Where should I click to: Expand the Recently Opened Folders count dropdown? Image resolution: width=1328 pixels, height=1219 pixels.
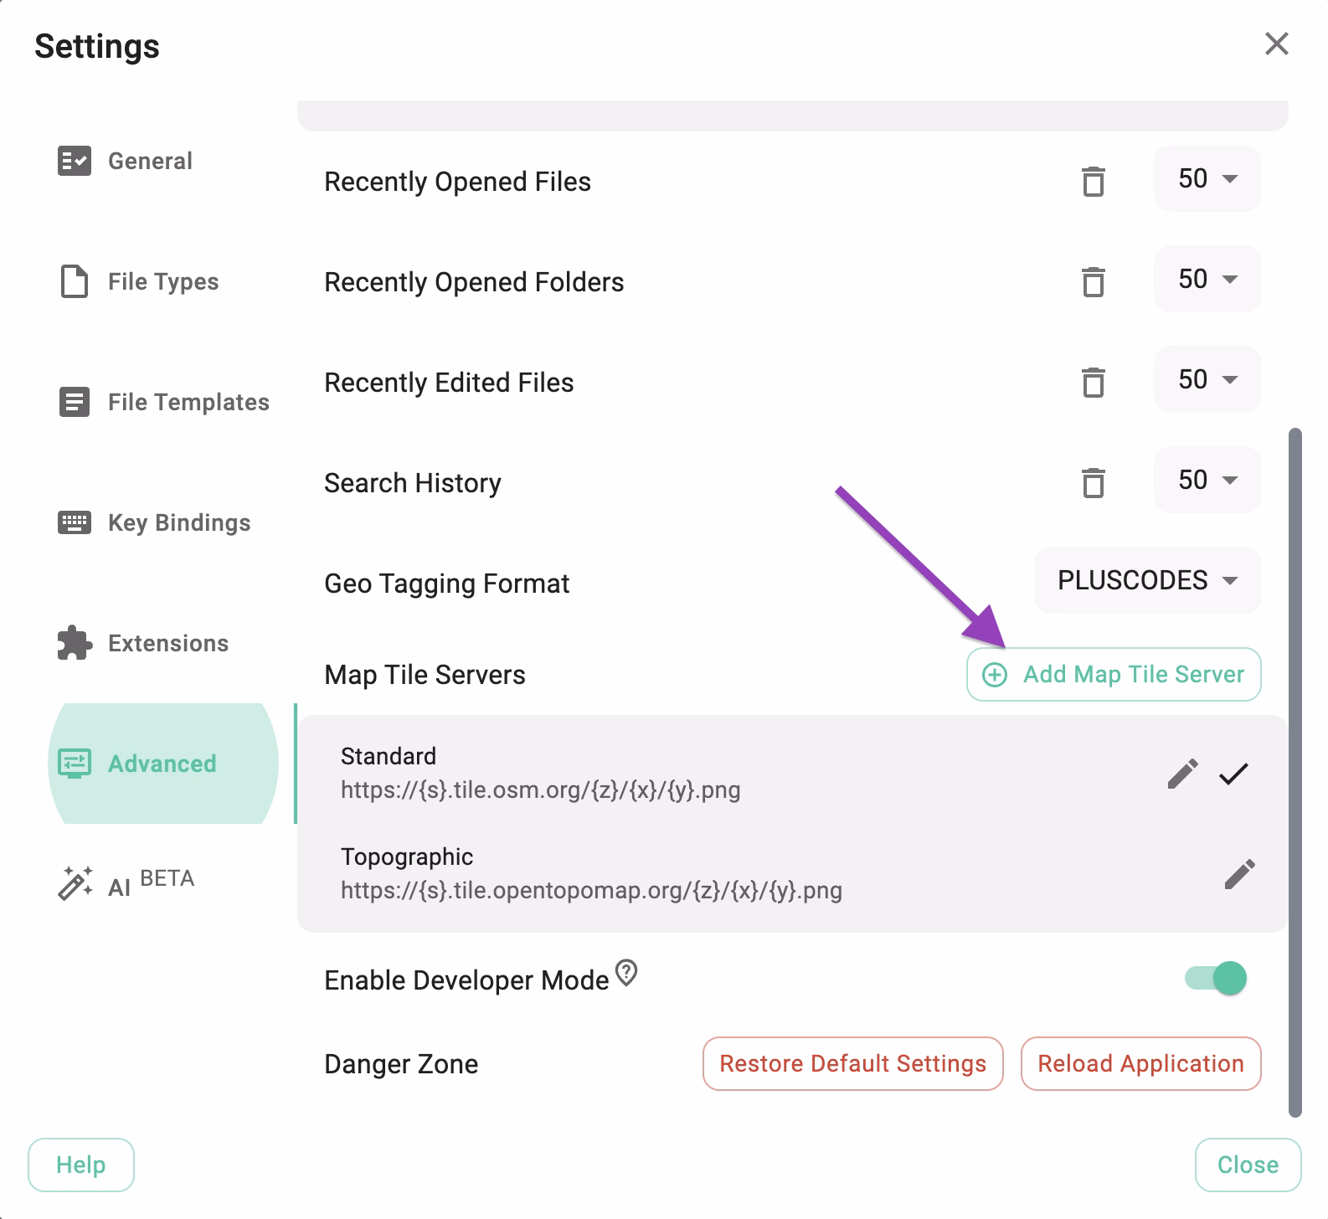(x=1207, y=279)
